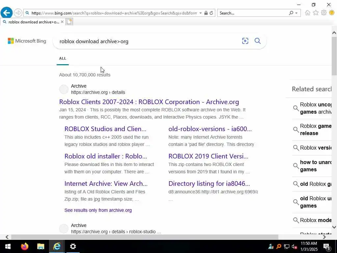This screenshot has width=337, height=253.
Task: Click the muted volume tray icon
Action: click(x=294, y=246)
